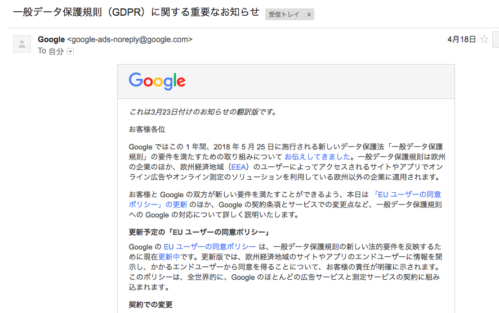Click the date 4月18日
This screenshot has width=499, height=313.
(461, 39)
